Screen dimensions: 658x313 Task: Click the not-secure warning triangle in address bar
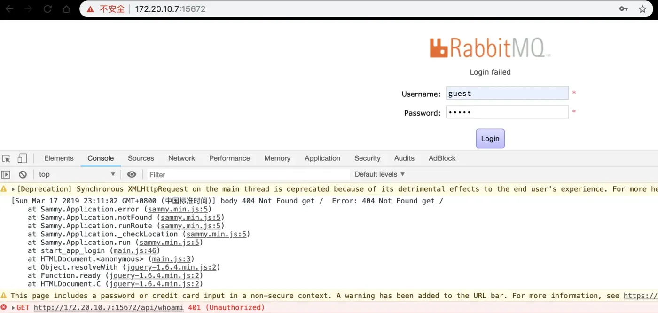coord(91,9)
